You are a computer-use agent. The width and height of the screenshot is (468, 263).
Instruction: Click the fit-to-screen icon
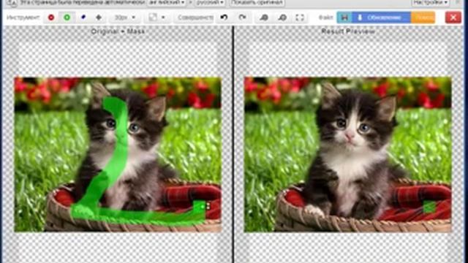tap(300, 18)
